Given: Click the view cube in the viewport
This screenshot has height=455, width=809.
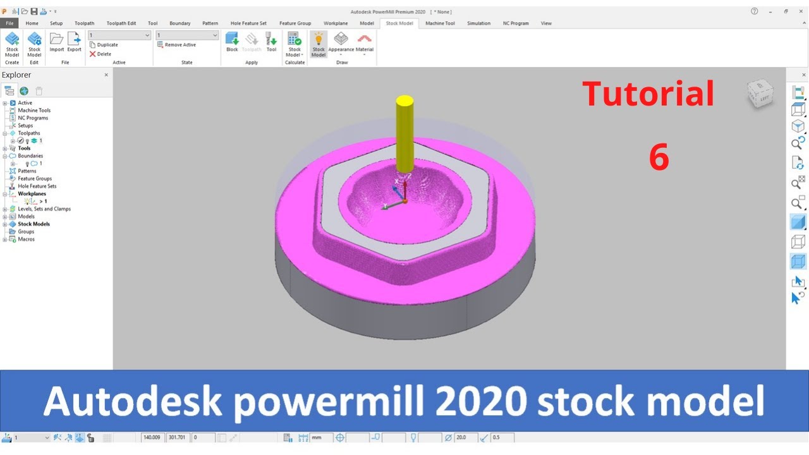Looking at the screenshot, I should 759,94.
